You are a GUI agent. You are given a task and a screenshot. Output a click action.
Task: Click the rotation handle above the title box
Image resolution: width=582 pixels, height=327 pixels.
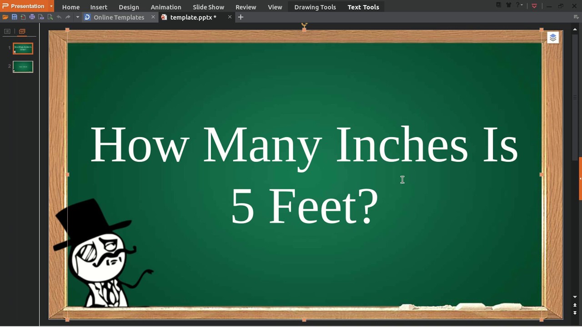pos(304,25)
